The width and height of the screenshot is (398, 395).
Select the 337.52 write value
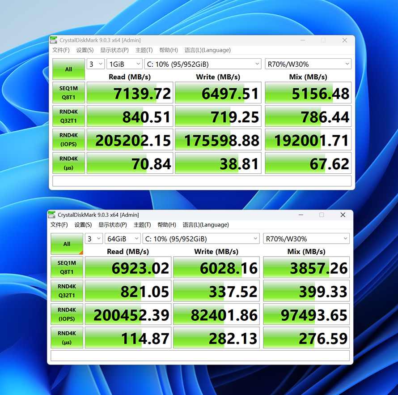(x=216, y=291)
